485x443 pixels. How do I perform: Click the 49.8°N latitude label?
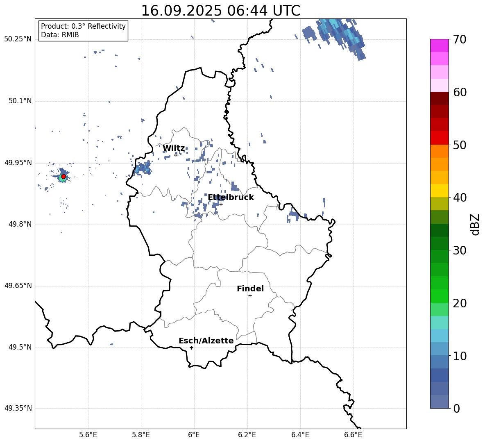pos(20,224)
